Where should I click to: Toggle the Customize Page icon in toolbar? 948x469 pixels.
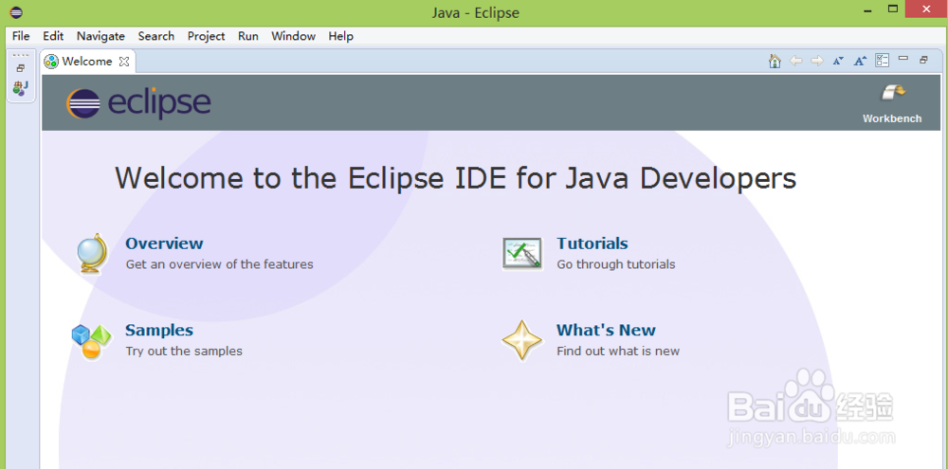882,61
